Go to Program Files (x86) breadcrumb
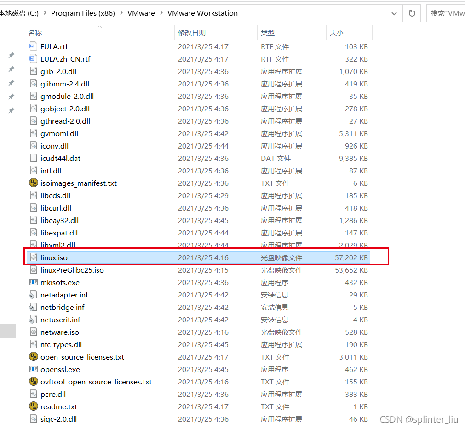This screenshot has height=429, width=465. (x=83, y=13)
